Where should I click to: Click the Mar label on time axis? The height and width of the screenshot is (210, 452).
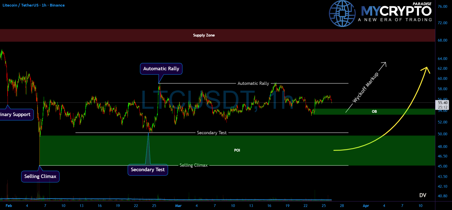(x=178, y=206)
